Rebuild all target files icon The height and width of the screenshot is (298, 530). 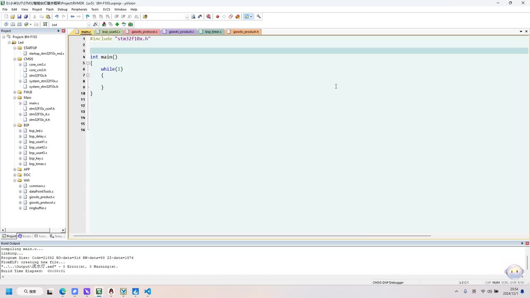(19, 24)
